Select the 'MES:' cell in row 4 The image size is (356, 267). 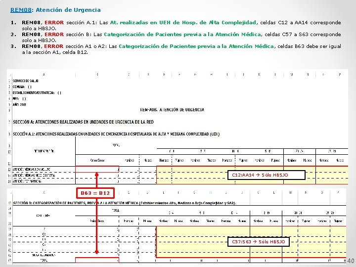pos(19,99)
